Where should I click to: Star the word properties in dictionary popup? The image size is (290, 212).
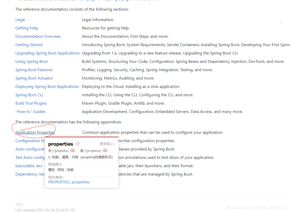click(x=78, y=144)
